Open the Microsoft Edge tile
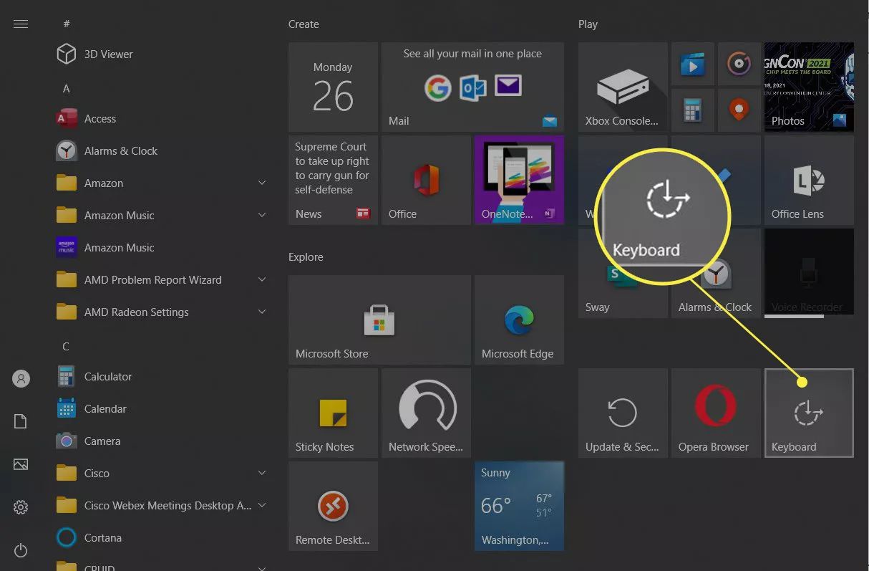This screenshot has height=571, width=869. coord(519,320)
